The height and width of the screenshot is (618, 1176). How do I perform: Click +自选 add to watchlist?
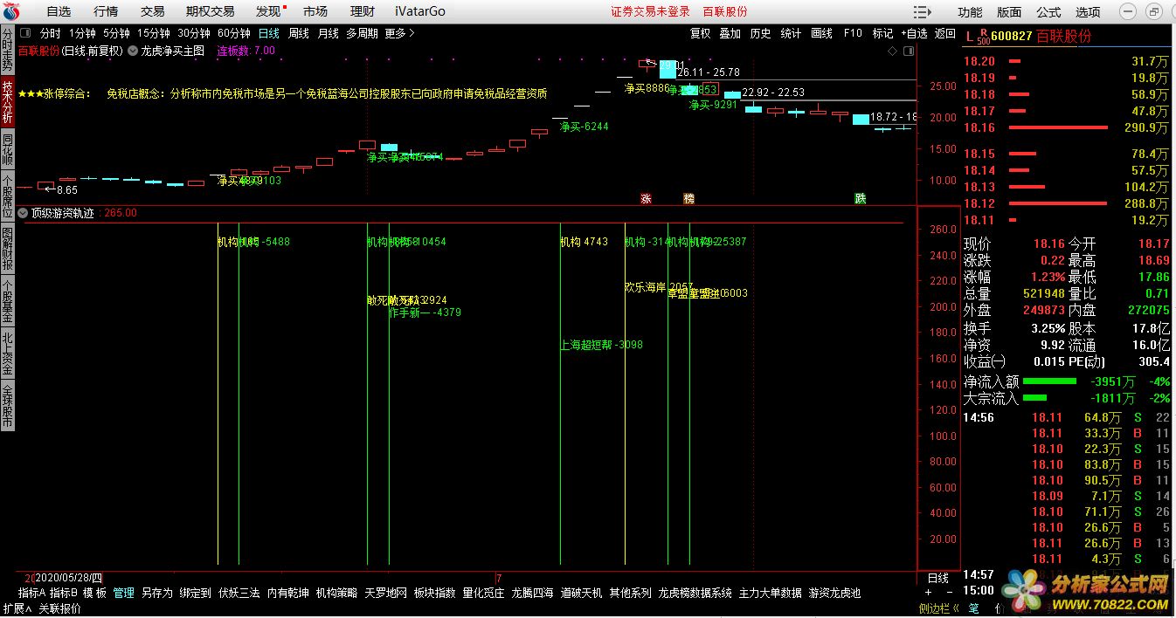(913, 33)
